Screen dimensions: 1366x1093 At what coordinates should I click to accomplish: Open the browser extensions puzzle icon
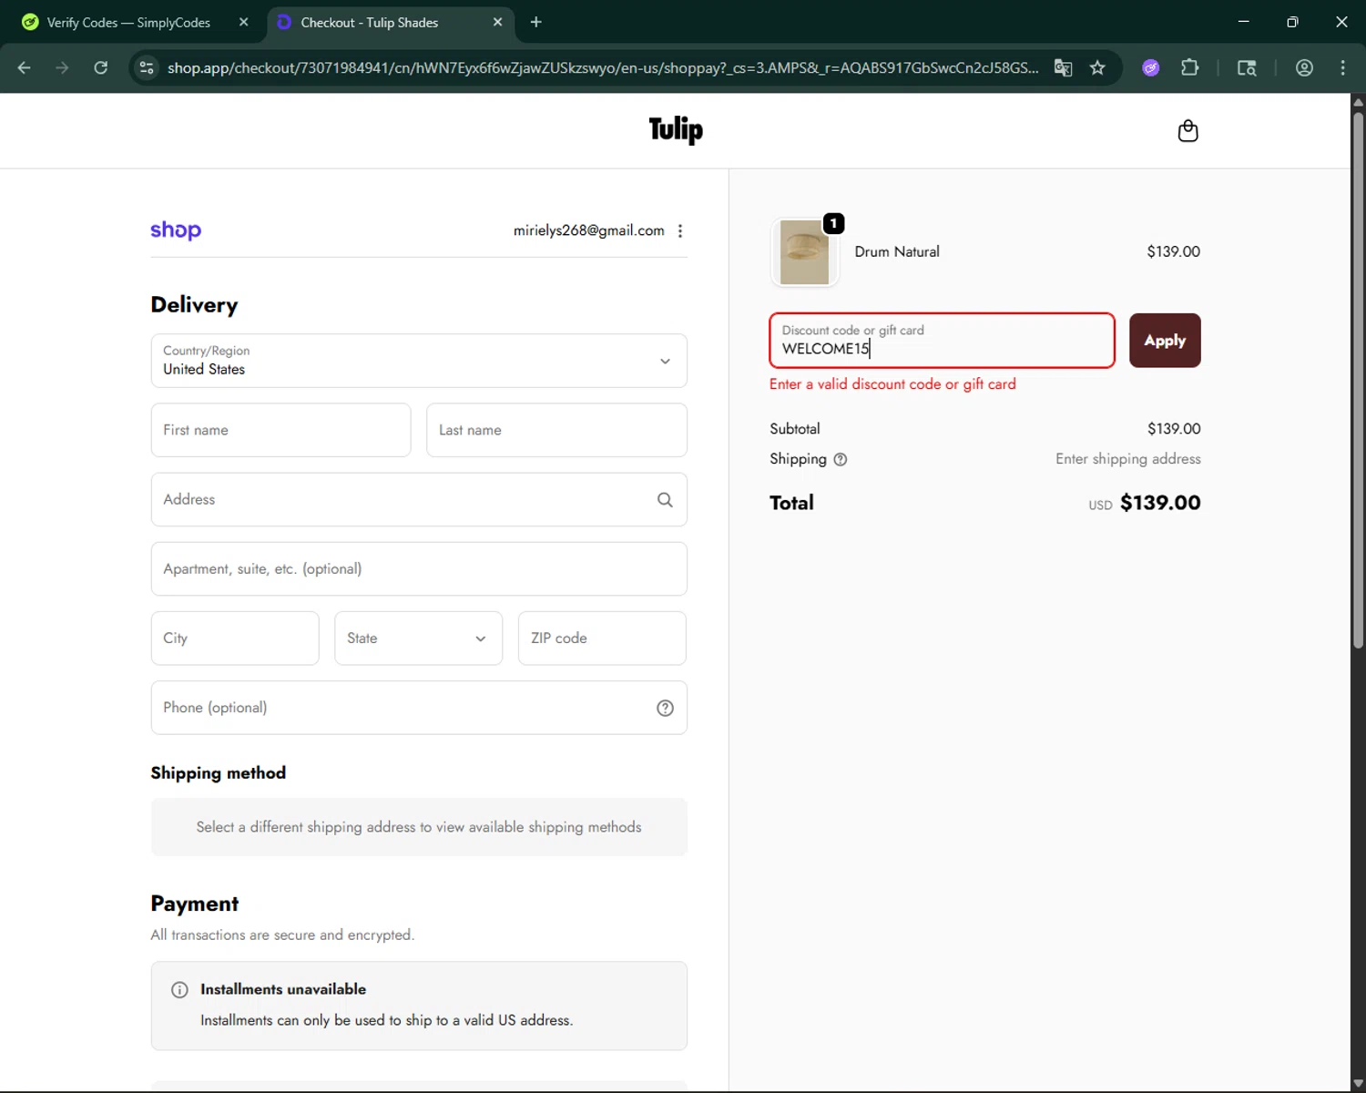[x=1189, y=67]
